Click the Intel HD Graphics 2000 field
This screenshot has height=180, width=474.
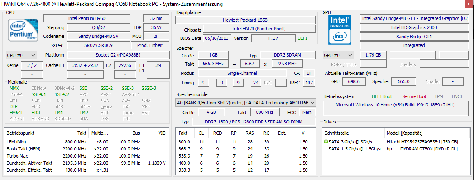pyautogui.click(x=413, y=27)
